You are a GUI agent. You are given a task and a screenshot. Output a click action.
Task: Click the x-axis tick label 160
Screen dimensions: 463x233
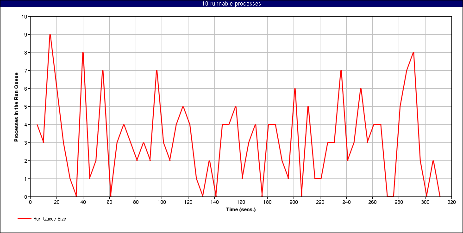pyautogui.click(x=241, y=202)
